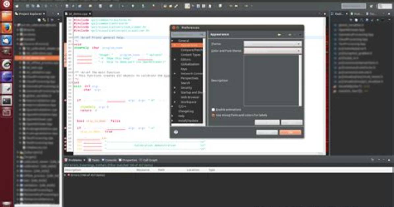Switch to the Tasks tab
Image resolution: width=394 pixels, height=207 pixels.
94,160
